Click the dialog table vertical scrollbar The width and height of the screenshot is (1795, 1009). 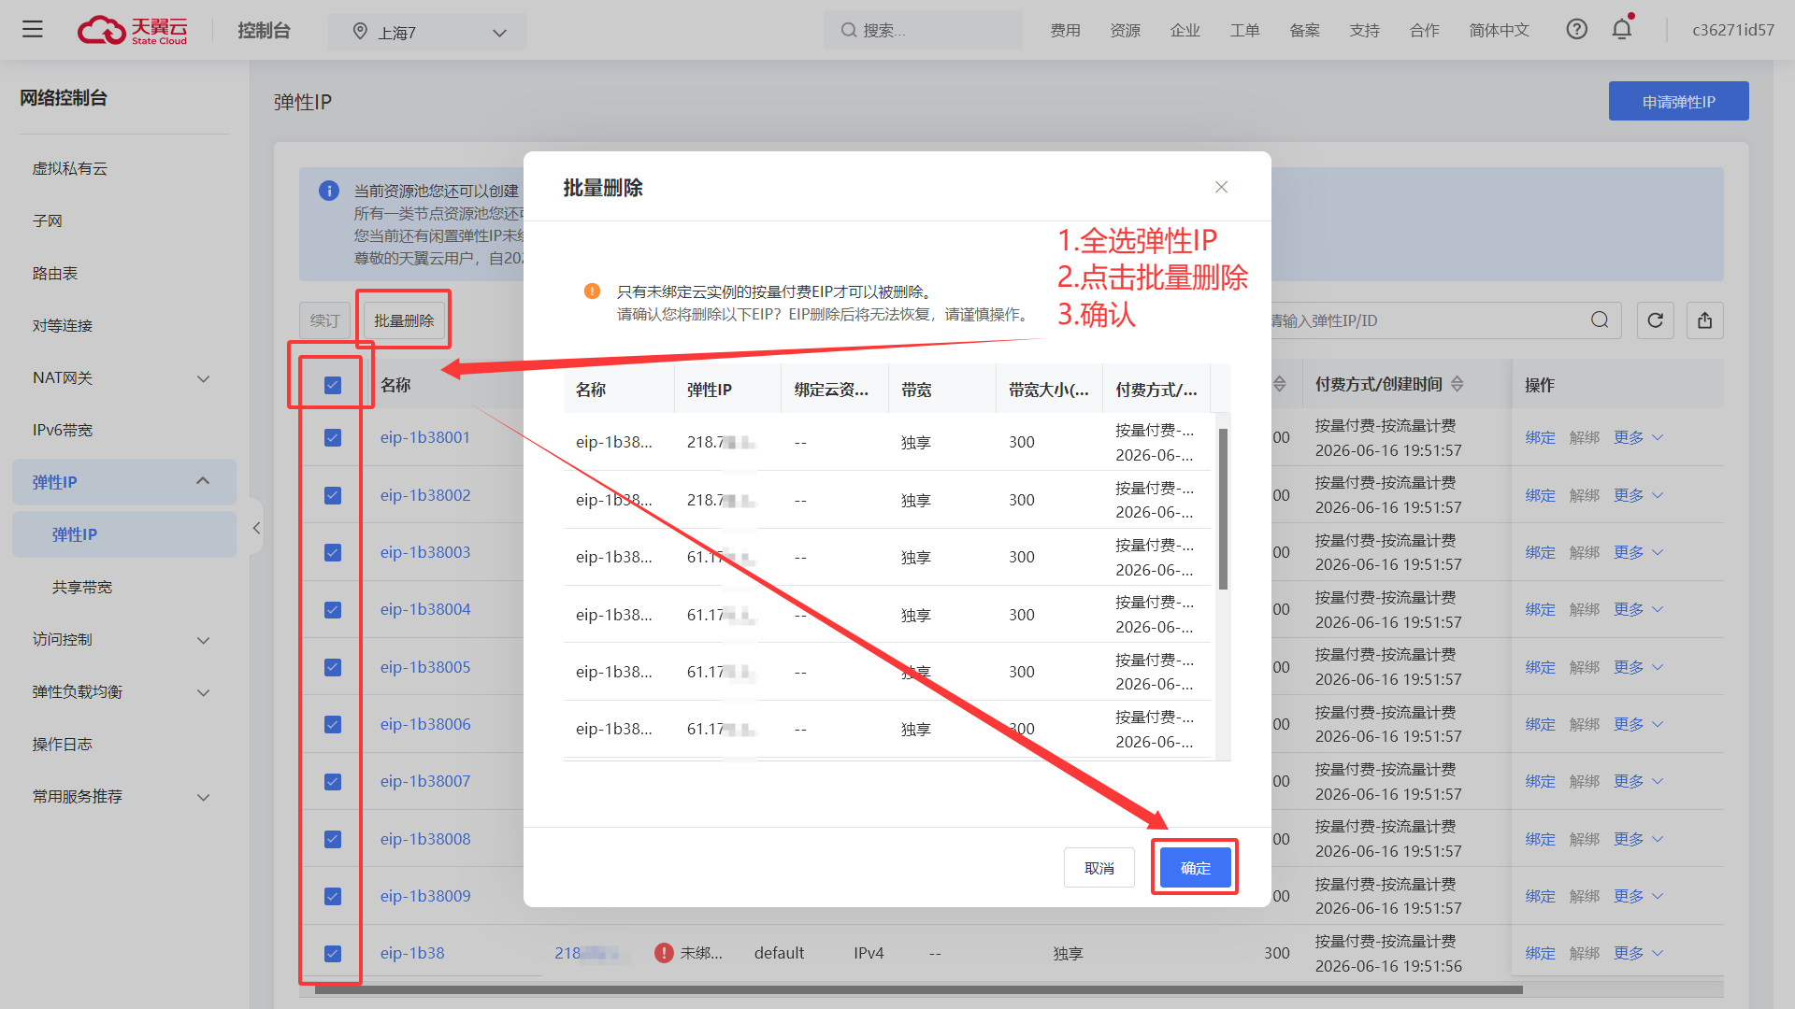pos(1223,509)
